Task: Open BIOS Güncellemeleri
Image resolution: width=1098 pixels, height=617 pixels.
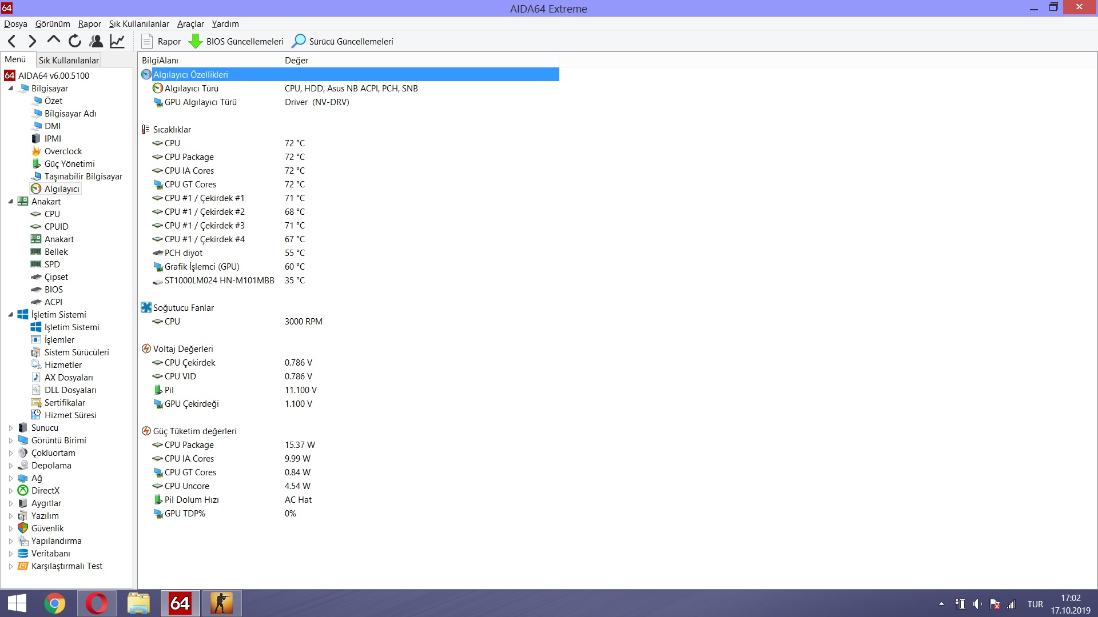Action: click(x=236, y=41)
